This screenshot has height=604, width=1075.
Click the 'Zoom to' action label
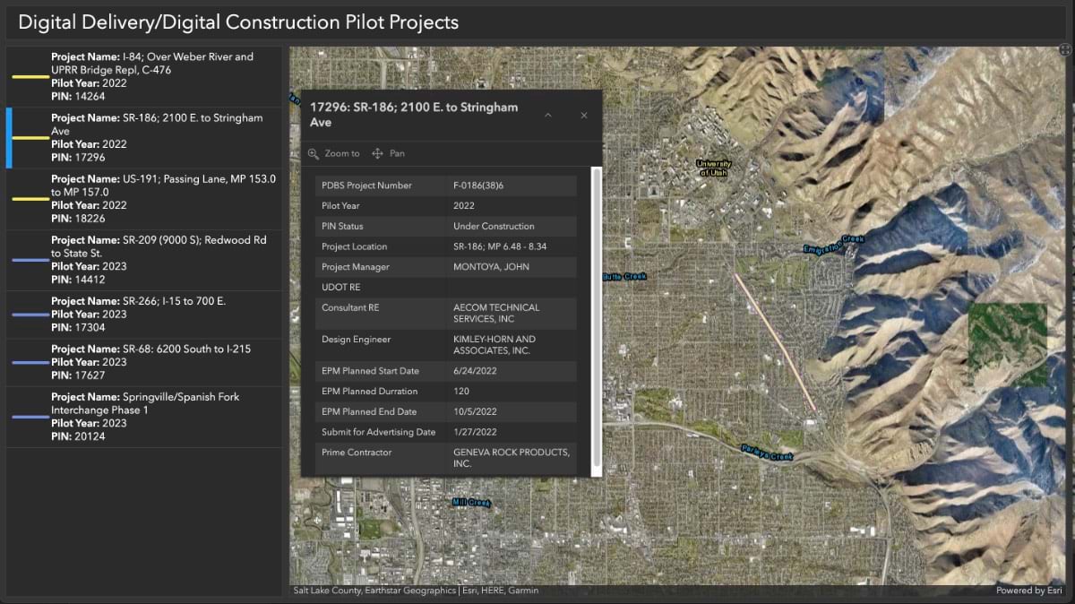point(342,153)
